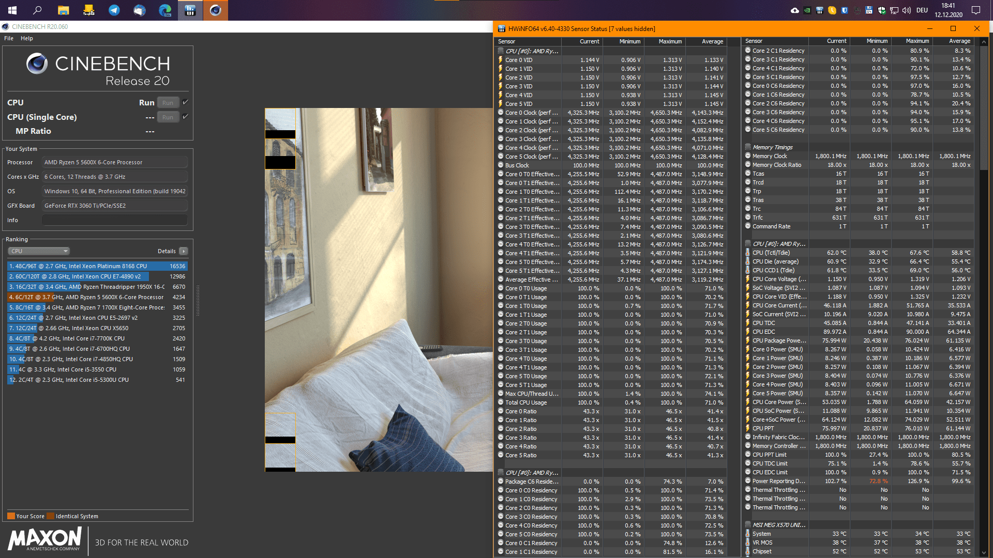Image resolution: width=993 pixels, height=558 pixels.
Task: Open the notification center icon
Action: pyautogui.click(x=975, y=10)
